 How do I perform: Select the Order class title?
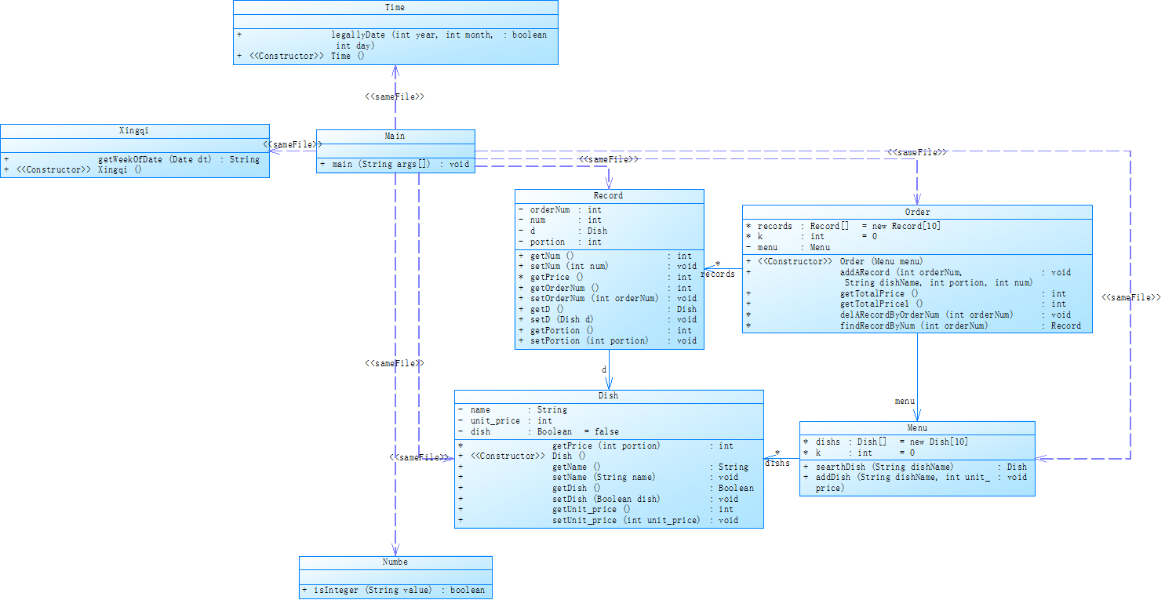pos(917,212)
